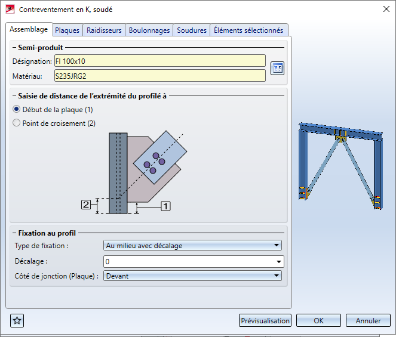The height and width of the screenshot is (337, 396).
Task: Select 'Début de la plaque (1)' radio option
Action: coord(17,110)
